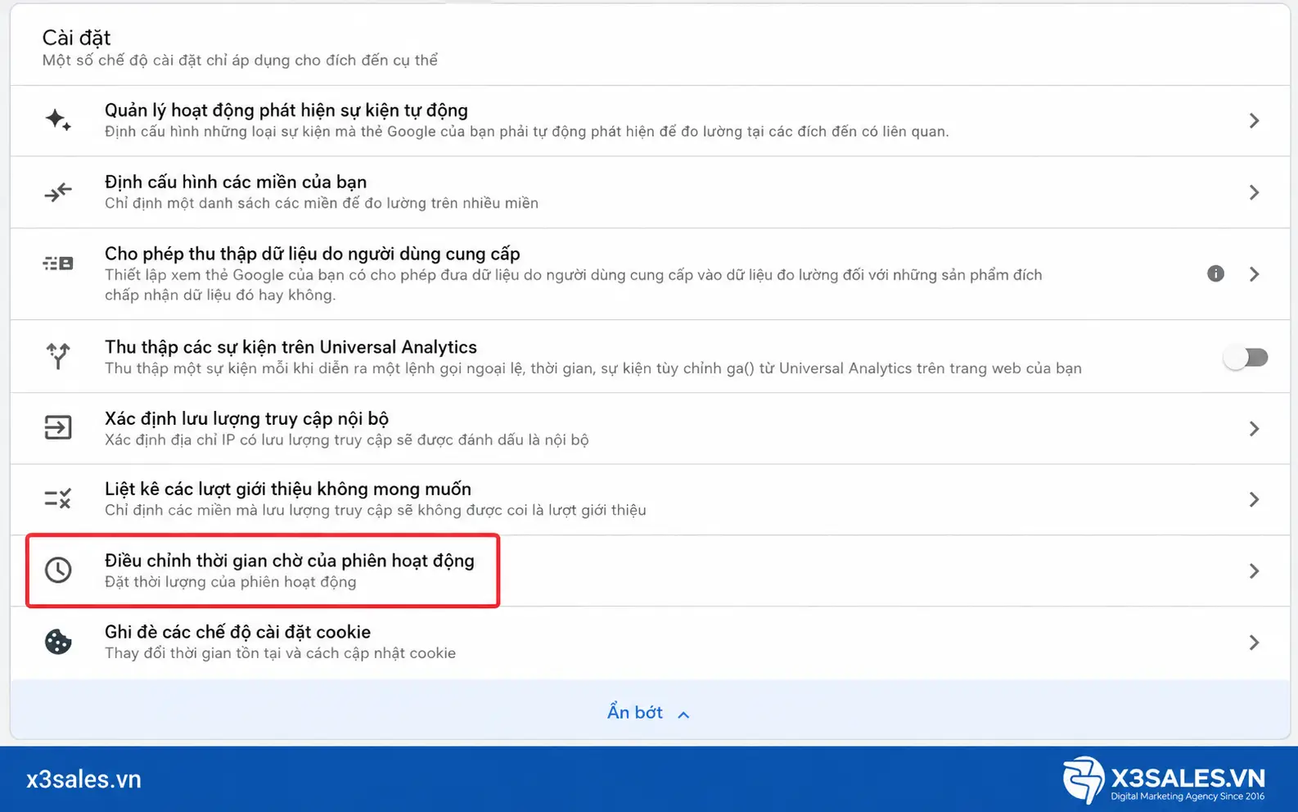Collapse settings with the "Ẩn bớt" link
The height and width of the screenshot is (812, 1298).
pyautogui.click(x=635, y=712)
